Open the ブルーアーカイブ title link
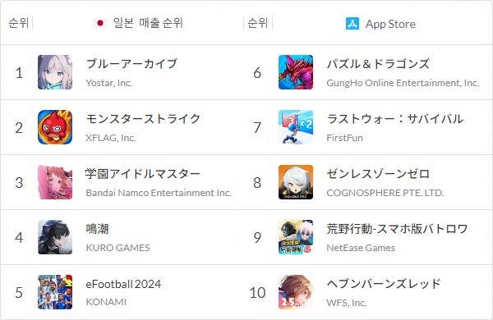Viewport: 493px width, 320px height. [131, 64]
